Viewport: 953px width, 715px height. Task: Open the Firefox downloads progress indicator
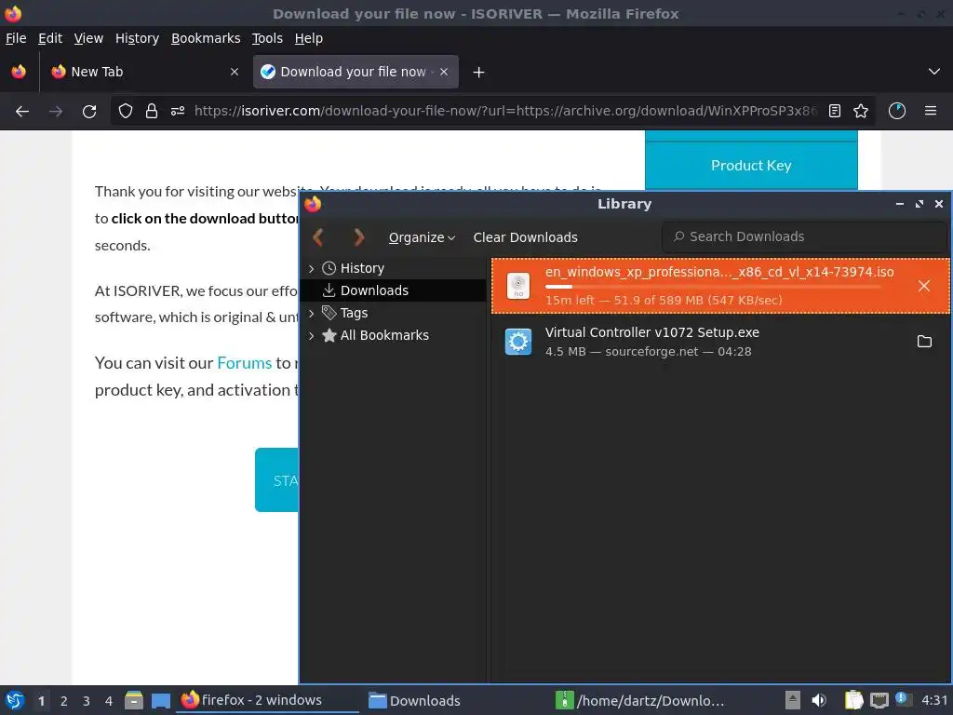coord(897,111)
